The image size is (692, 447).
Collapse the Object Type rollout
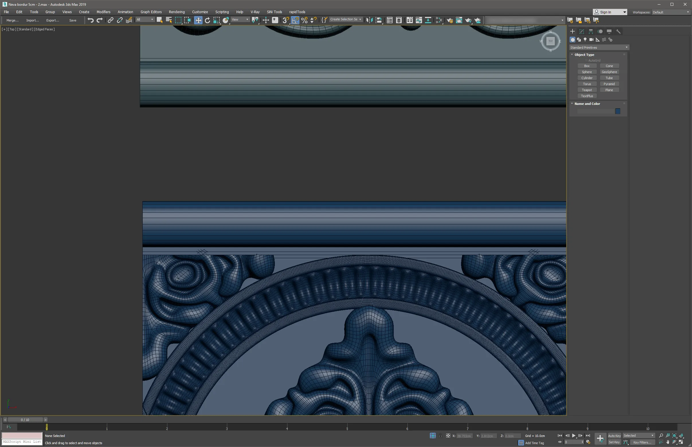(x=584, y=54)
